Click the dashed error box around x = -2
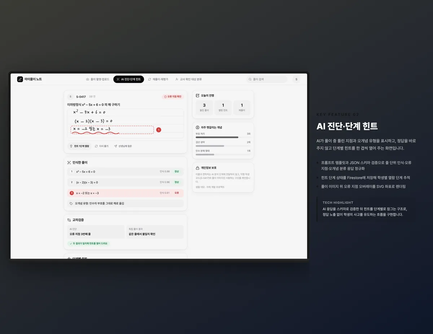 (x=112, y=130)
